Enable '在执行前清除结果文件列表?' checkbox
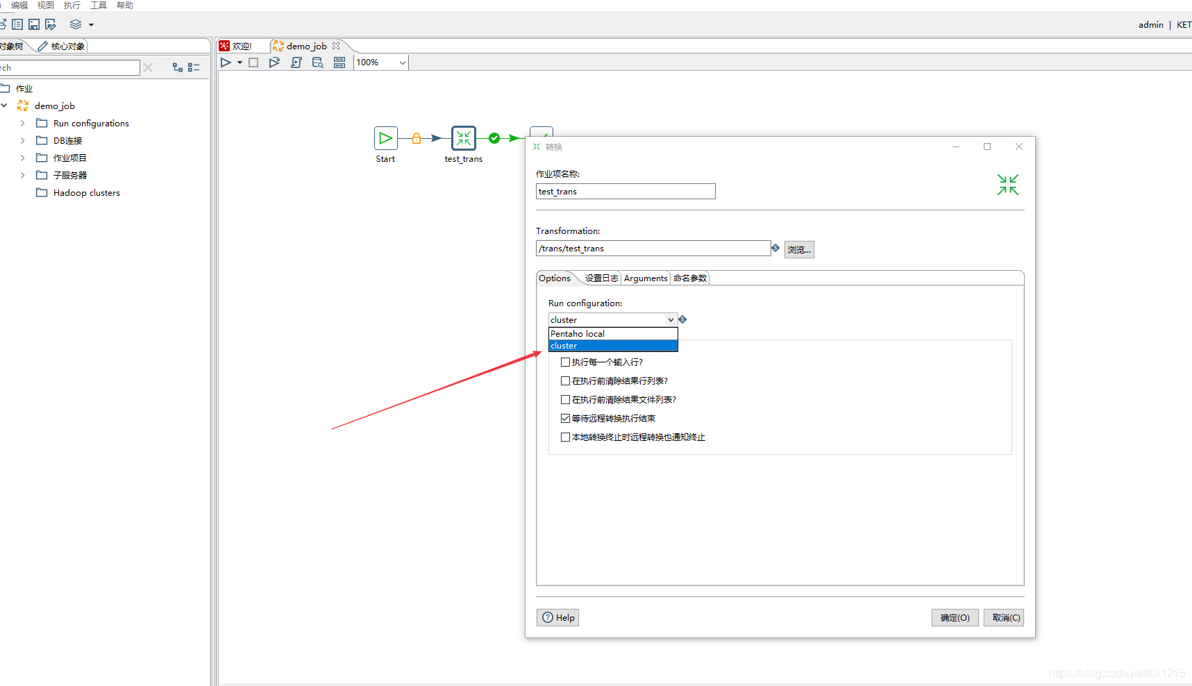Screen dimensions: 1192x686 click(x=565, y=399)
